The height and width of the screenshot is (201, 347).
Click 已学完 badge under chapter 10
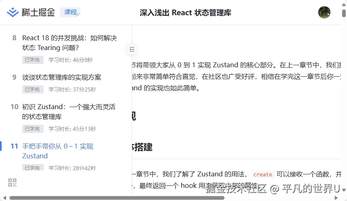(x=33, y=129)
